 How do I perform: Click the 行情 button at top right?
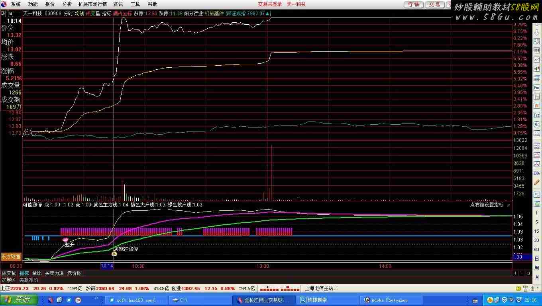(x=414, y=4)
